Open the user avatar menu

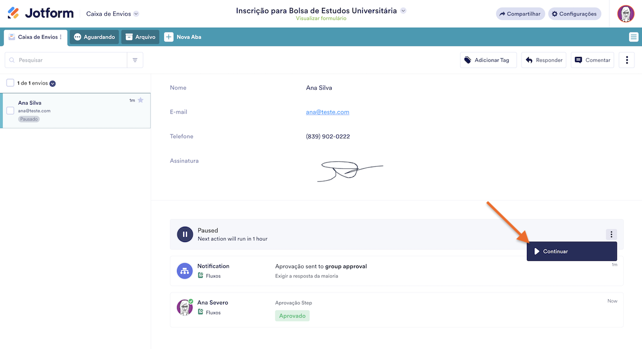point(625,14)
